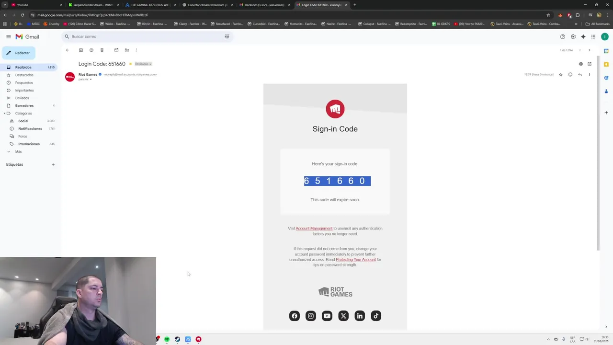
Task: Open the toolbar three-dot More menu
Action: 136,50
